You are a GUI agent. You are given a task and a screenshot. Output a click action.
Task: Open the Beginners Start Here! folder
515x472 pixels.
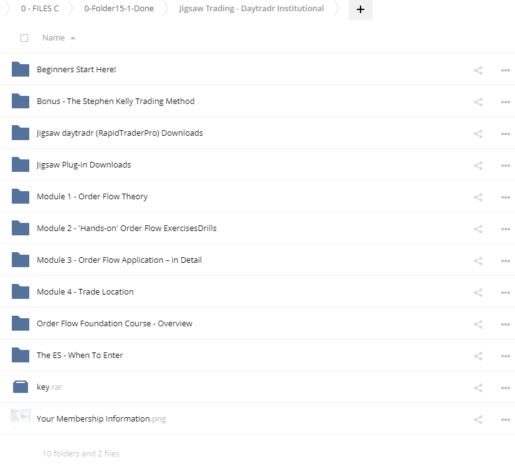(76, 69)
